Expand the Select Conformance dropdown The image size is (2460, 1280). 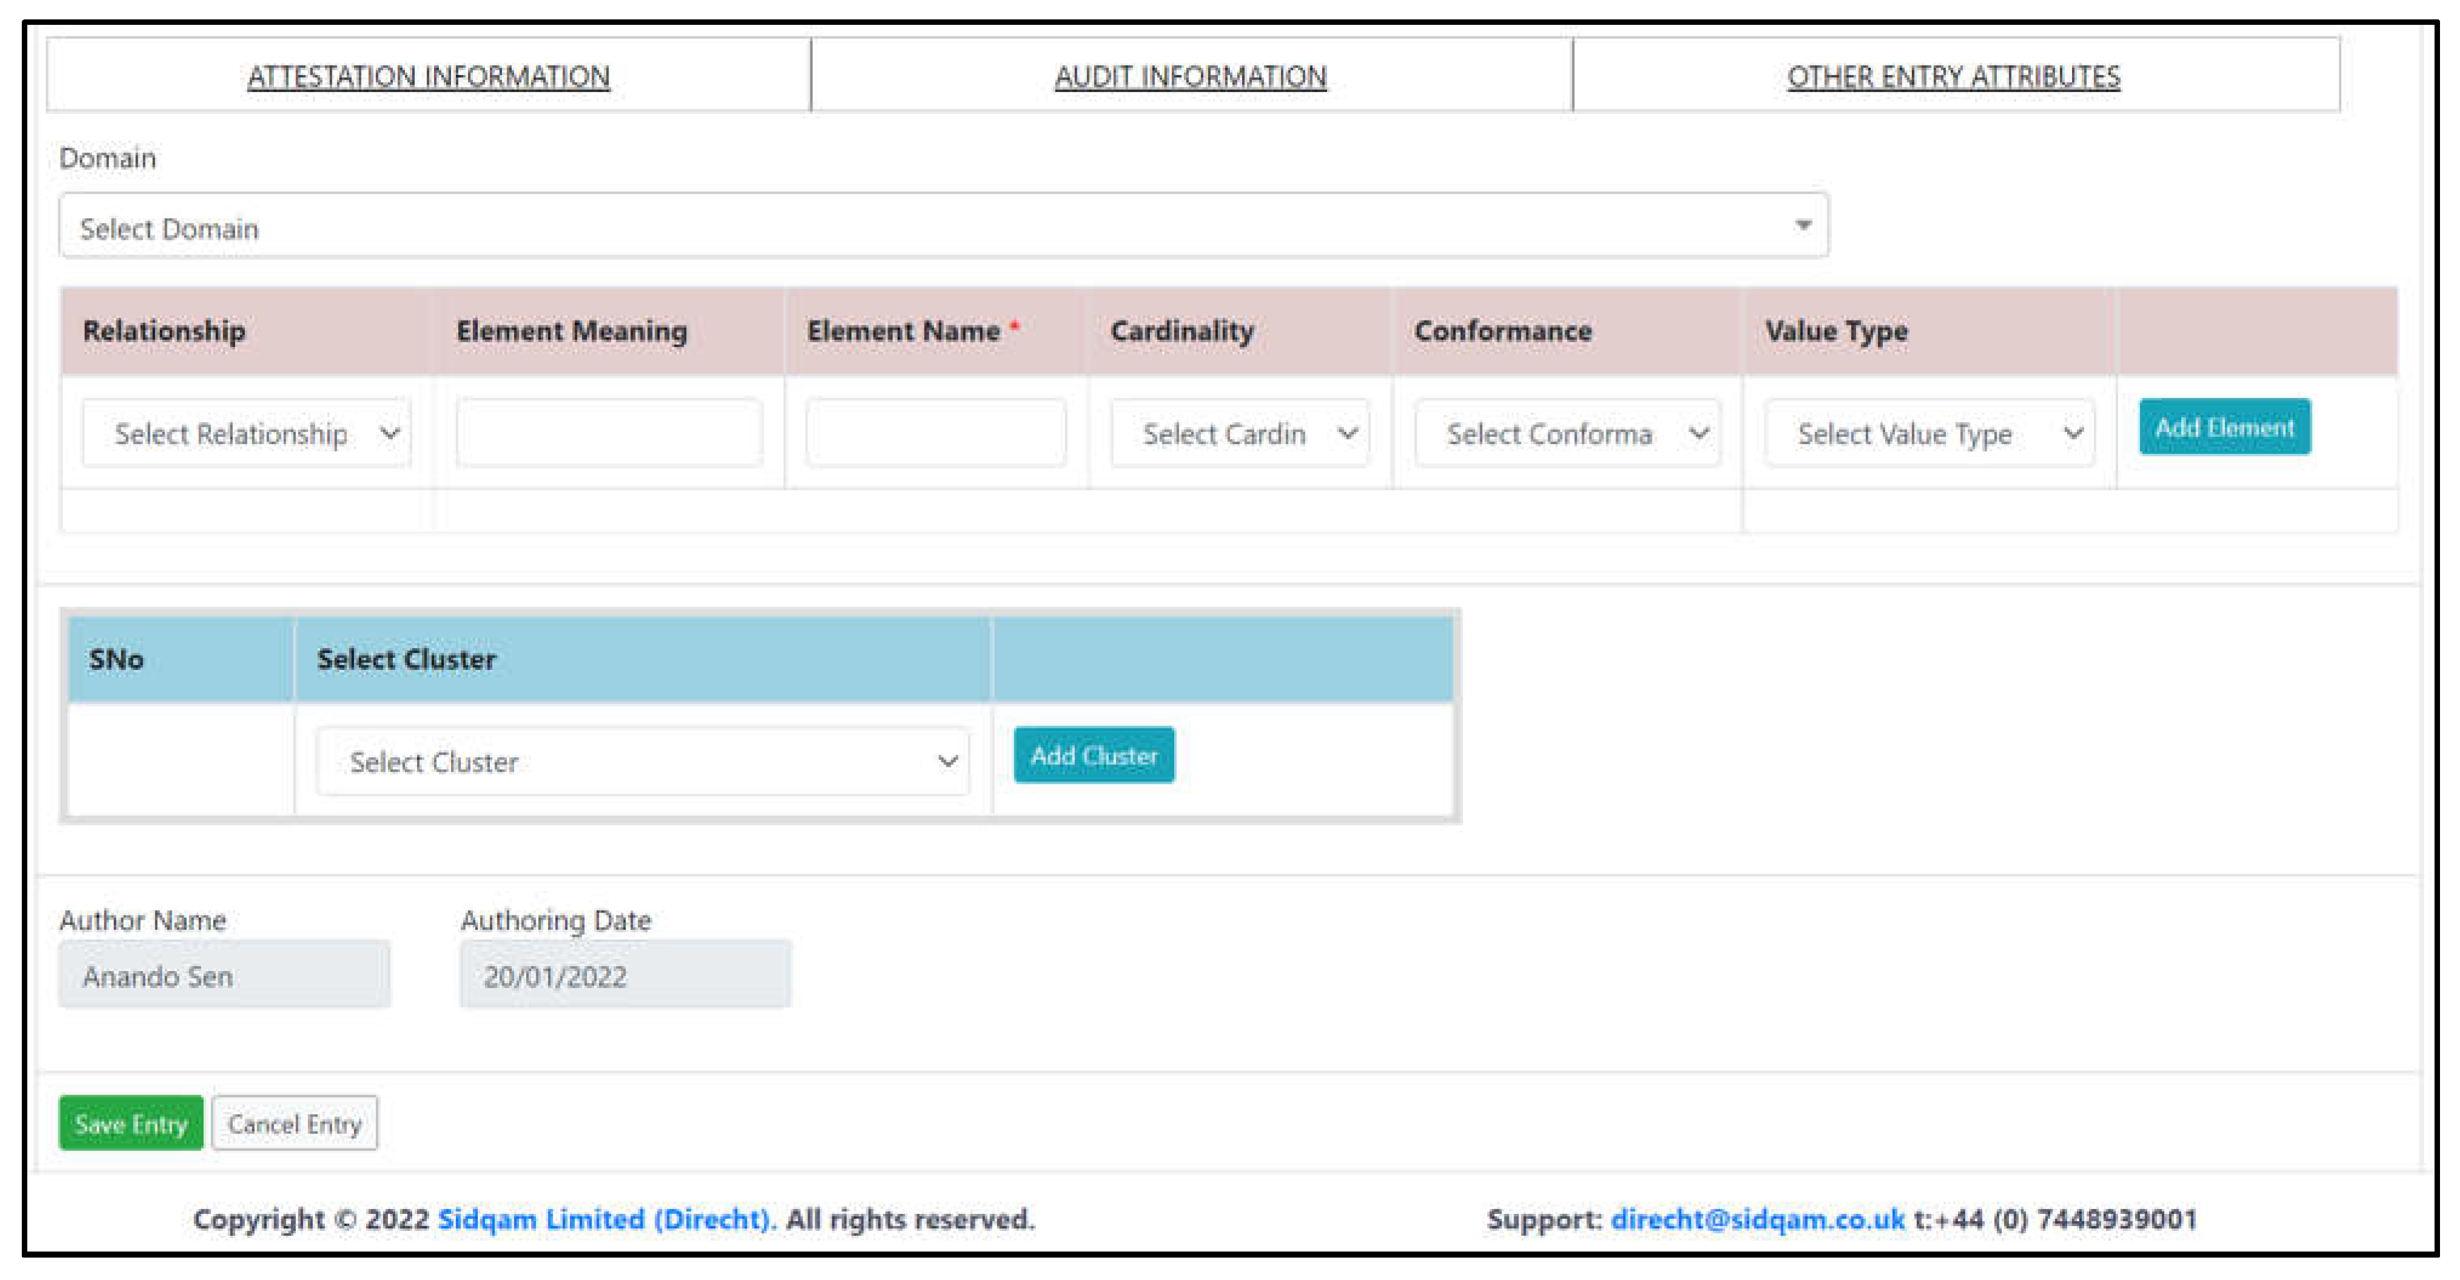pos(1567,433)
